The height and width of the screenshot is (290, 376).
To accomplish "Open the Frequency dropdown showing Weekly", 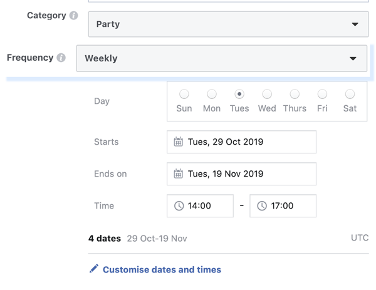I will point(222,58).
